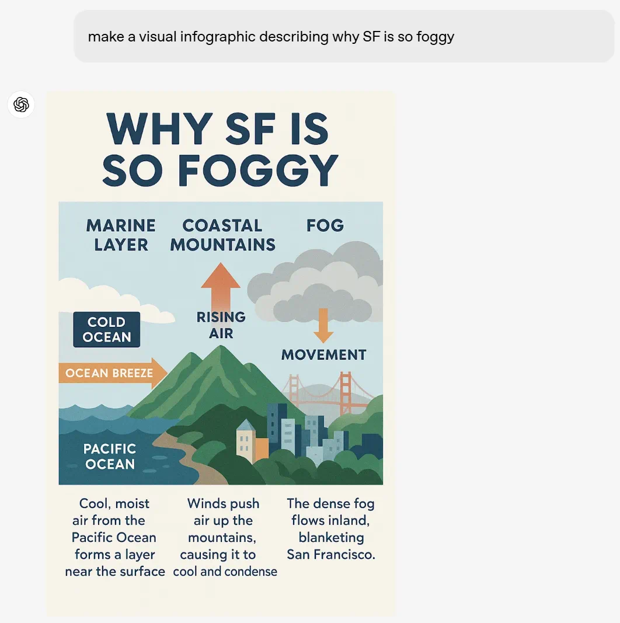Click the 'Winds push air up' caption

click(x=225, y=537)
